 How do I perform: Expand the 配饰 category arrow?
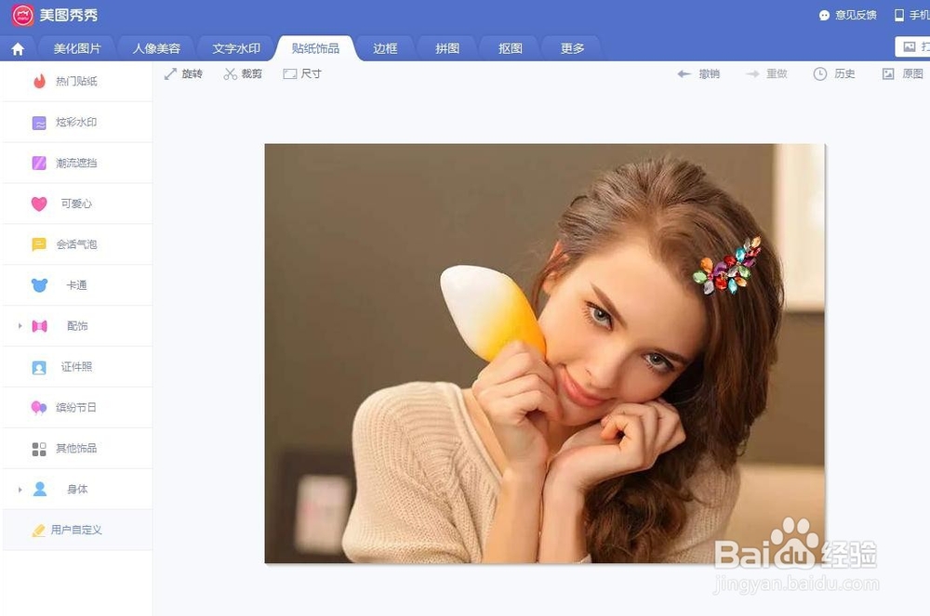point(20,326)
